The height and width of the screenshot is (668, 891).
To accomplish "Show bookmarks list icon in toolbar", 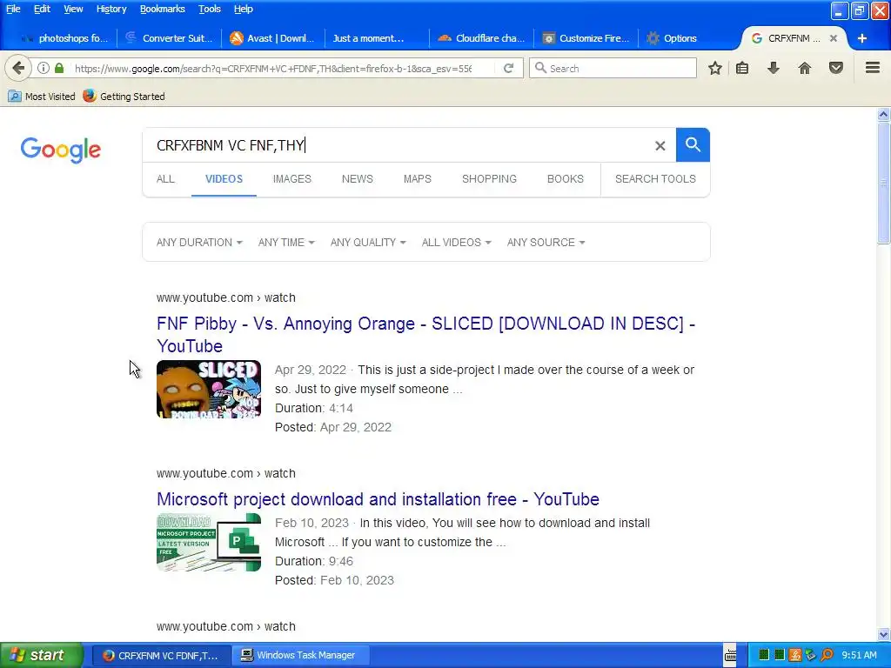I will [x=742, y=68].
